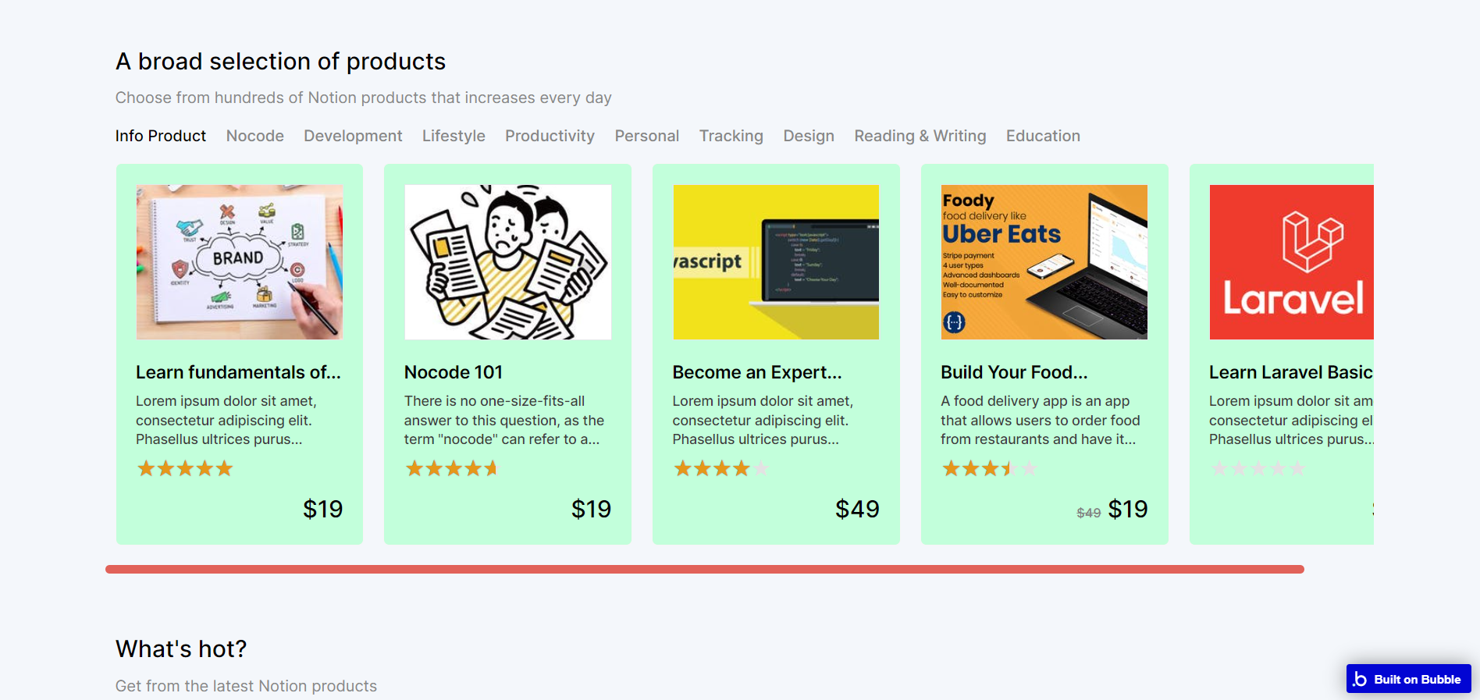Screen dimensions: 1480x700
Task: Click the red horizontal scrollbar
Action: point(704,570)
